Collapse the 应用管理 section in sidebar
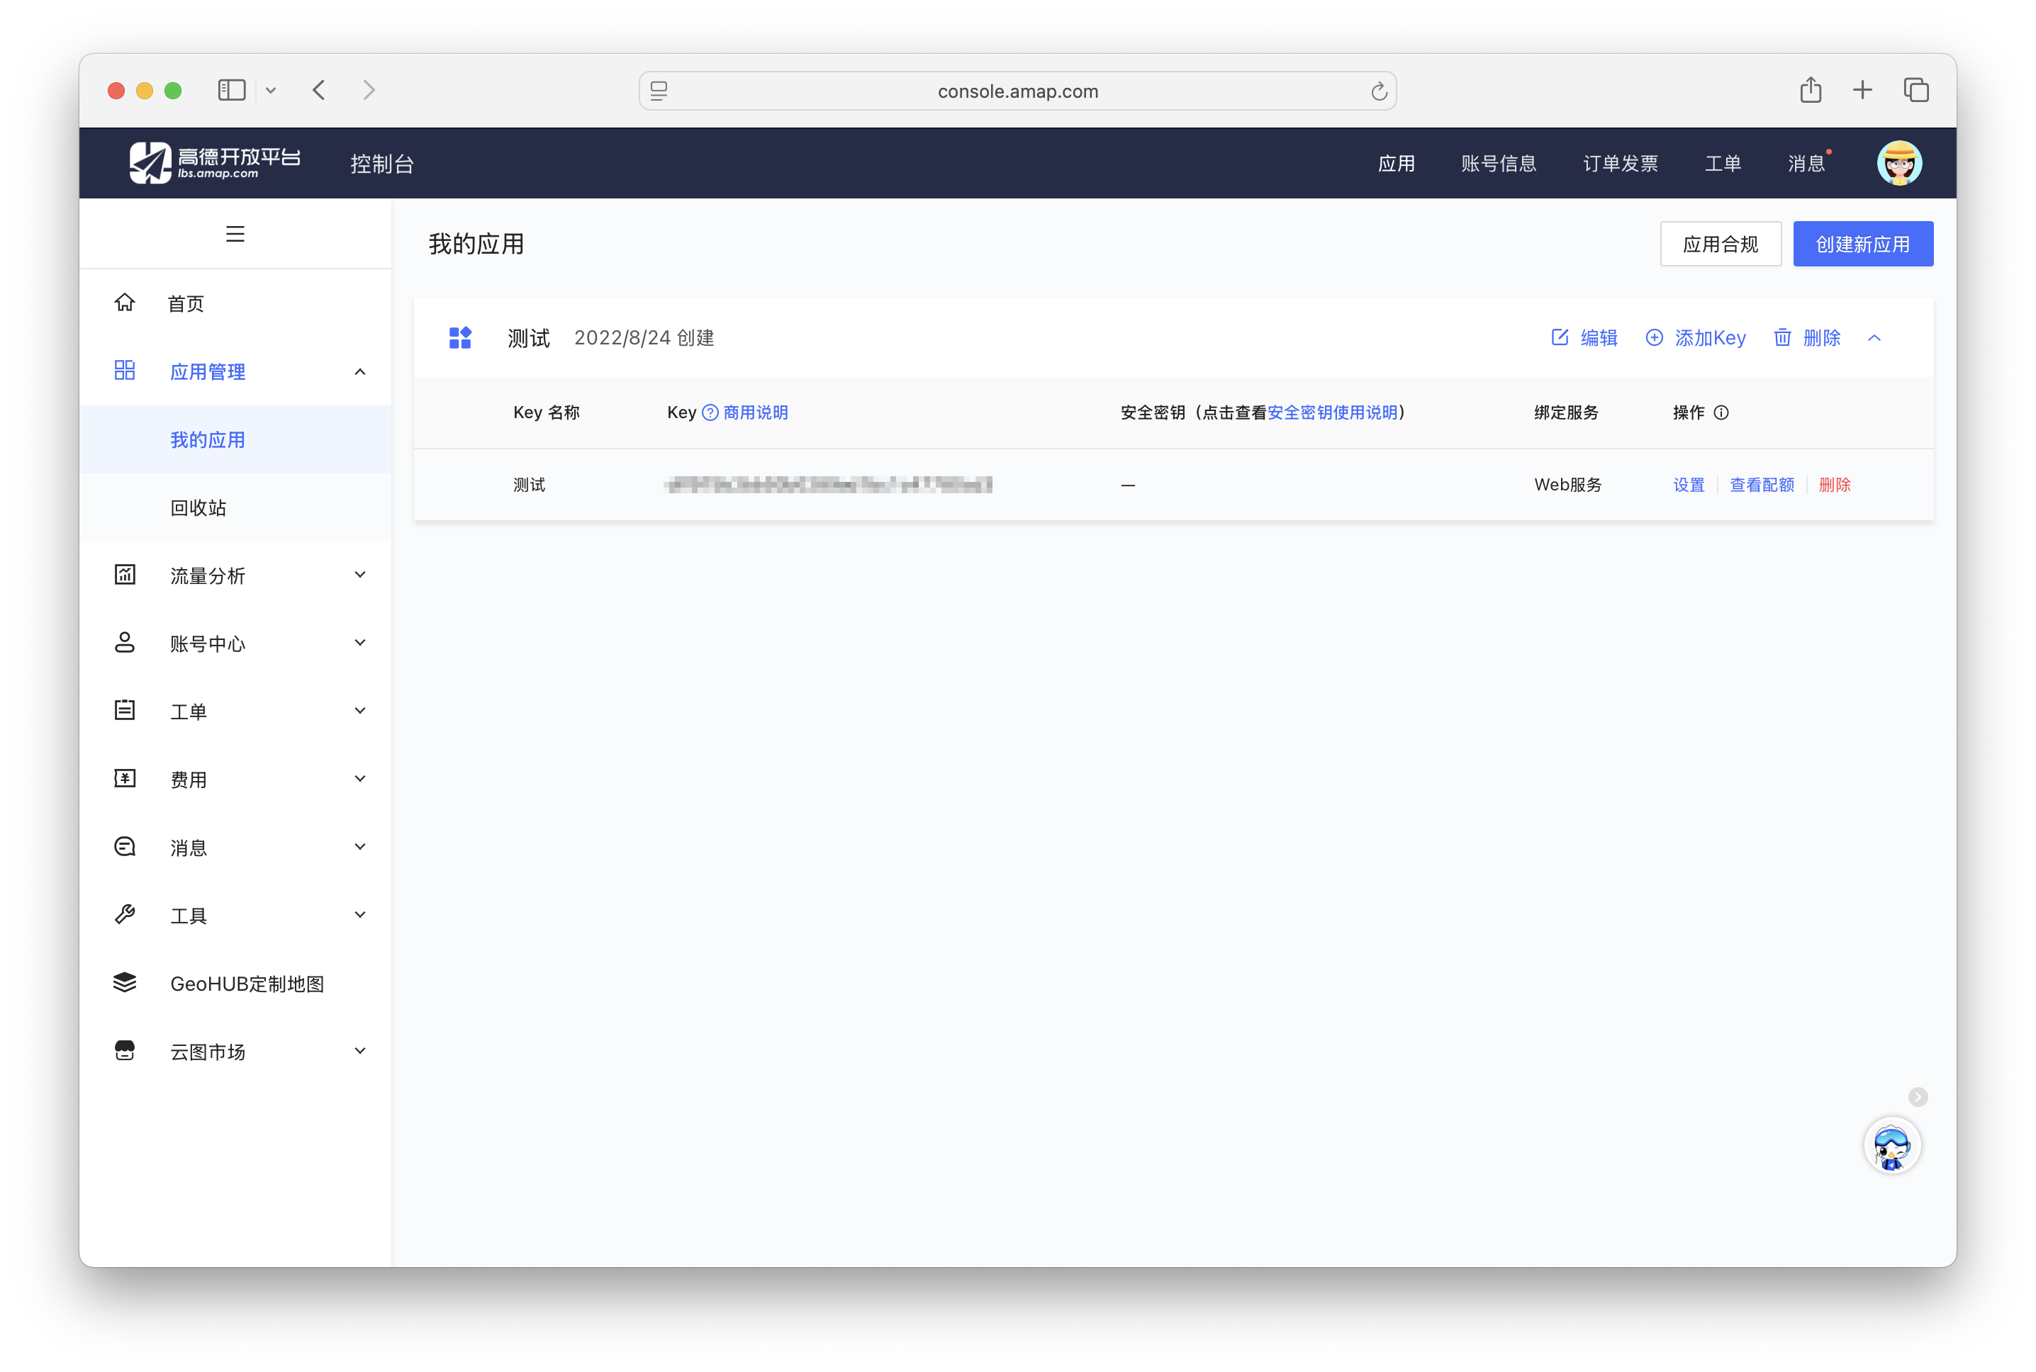Screen dimensions: 2036x1372 359,371
